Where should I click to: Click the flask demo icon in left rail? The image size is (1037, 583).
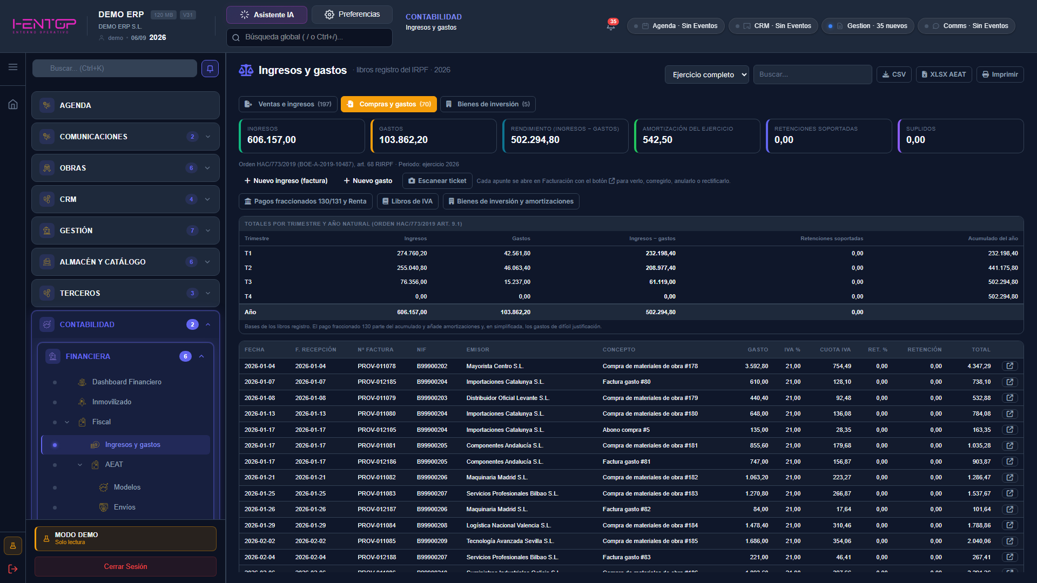[x=13, y=546]
